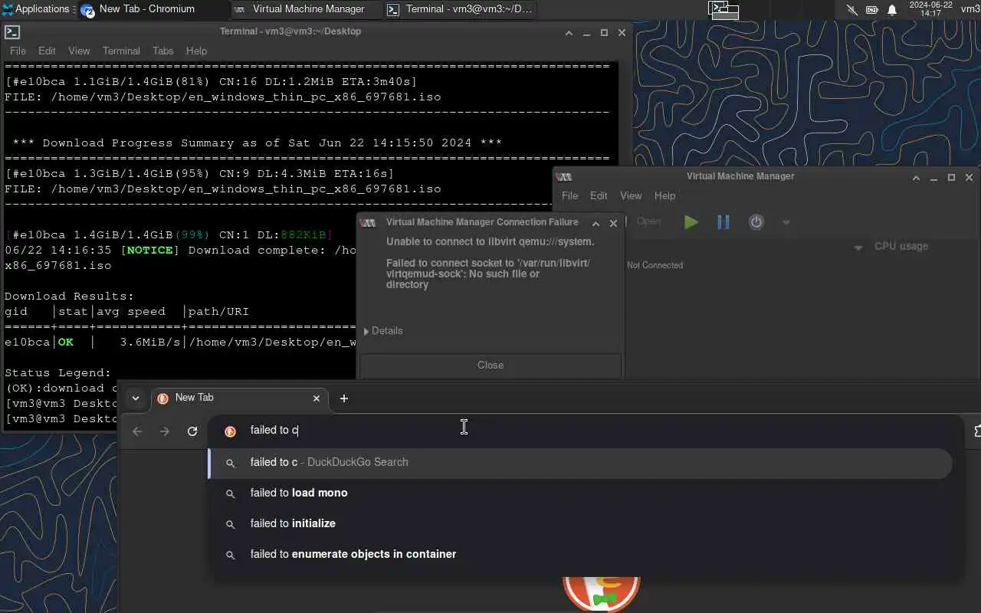Maximize the Terminal window
The image size is (981, 613).
pyautogui.click(x=604, y=32)
